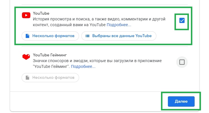Click the red YouTube play logo
The image size is (209, 113).
pos(26,15)
